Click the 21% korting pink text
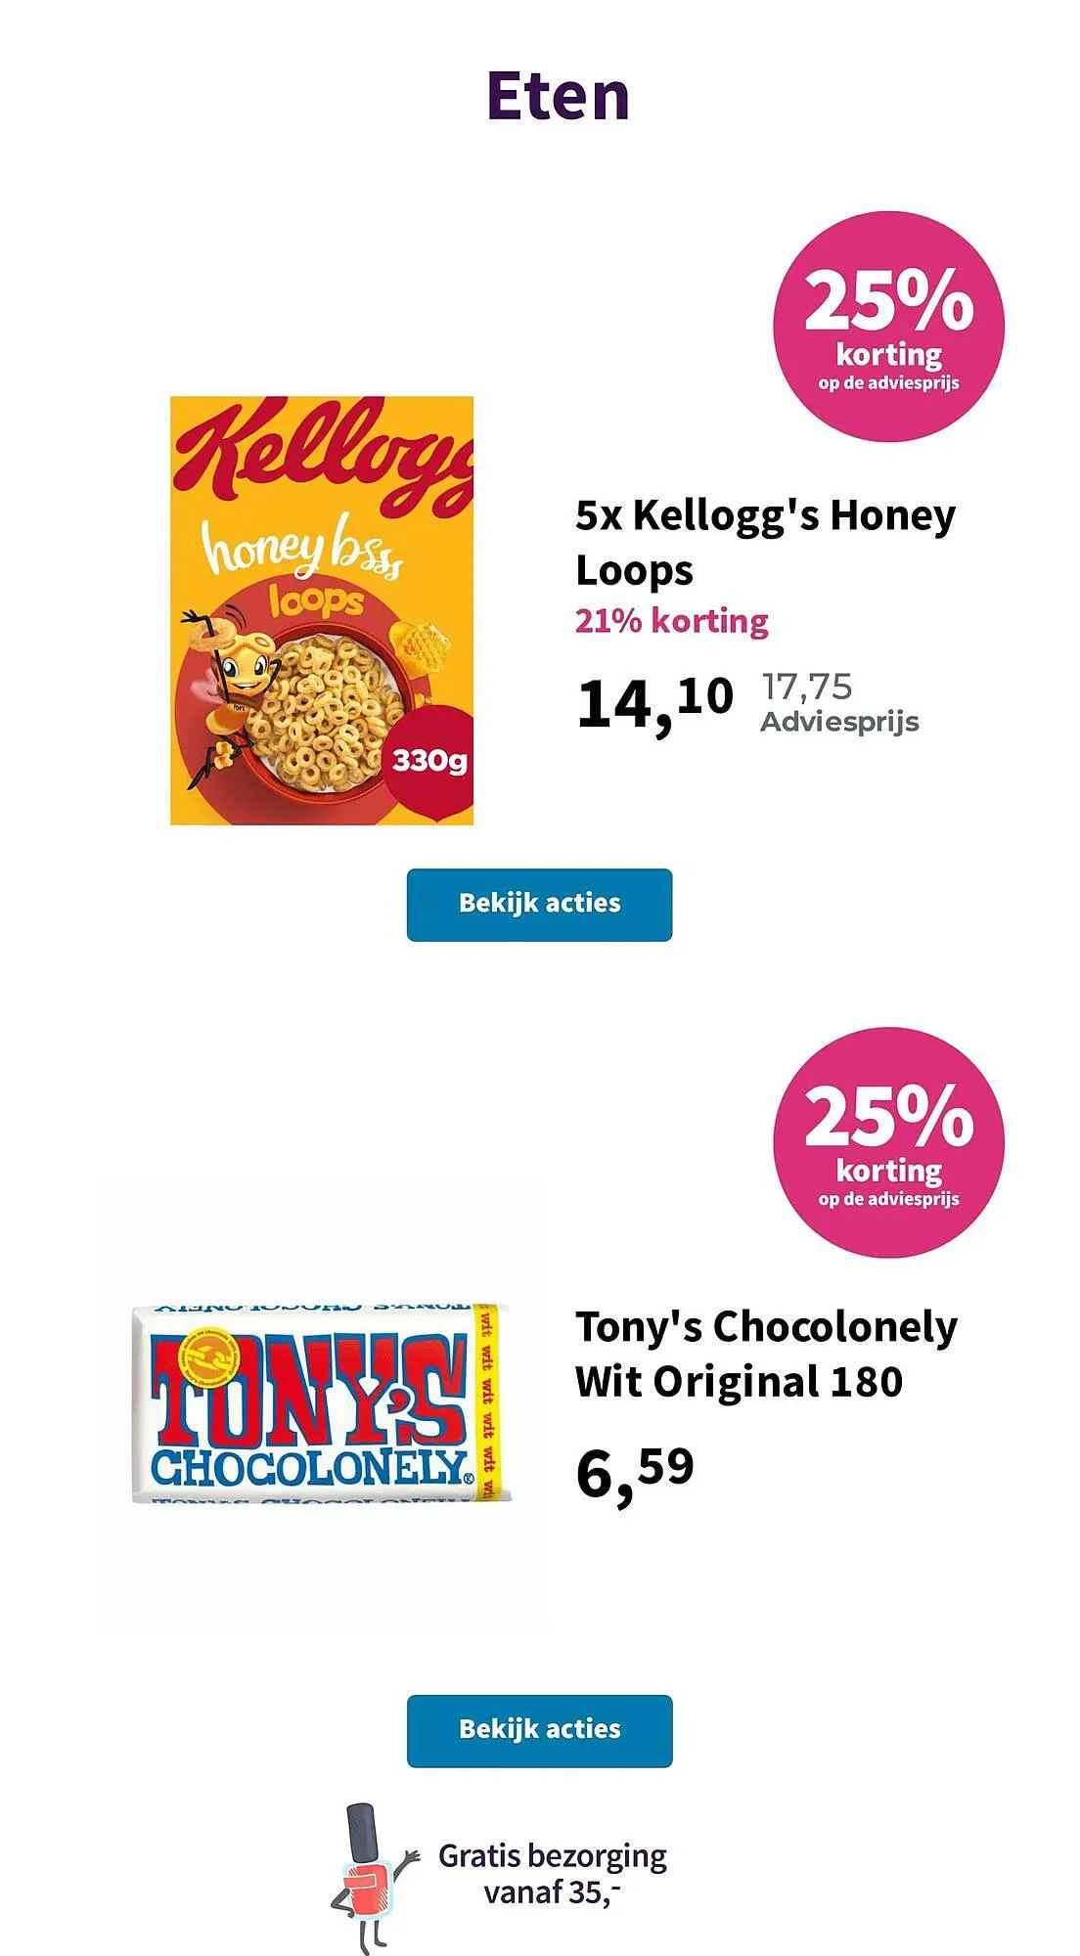 click(671, 621)
